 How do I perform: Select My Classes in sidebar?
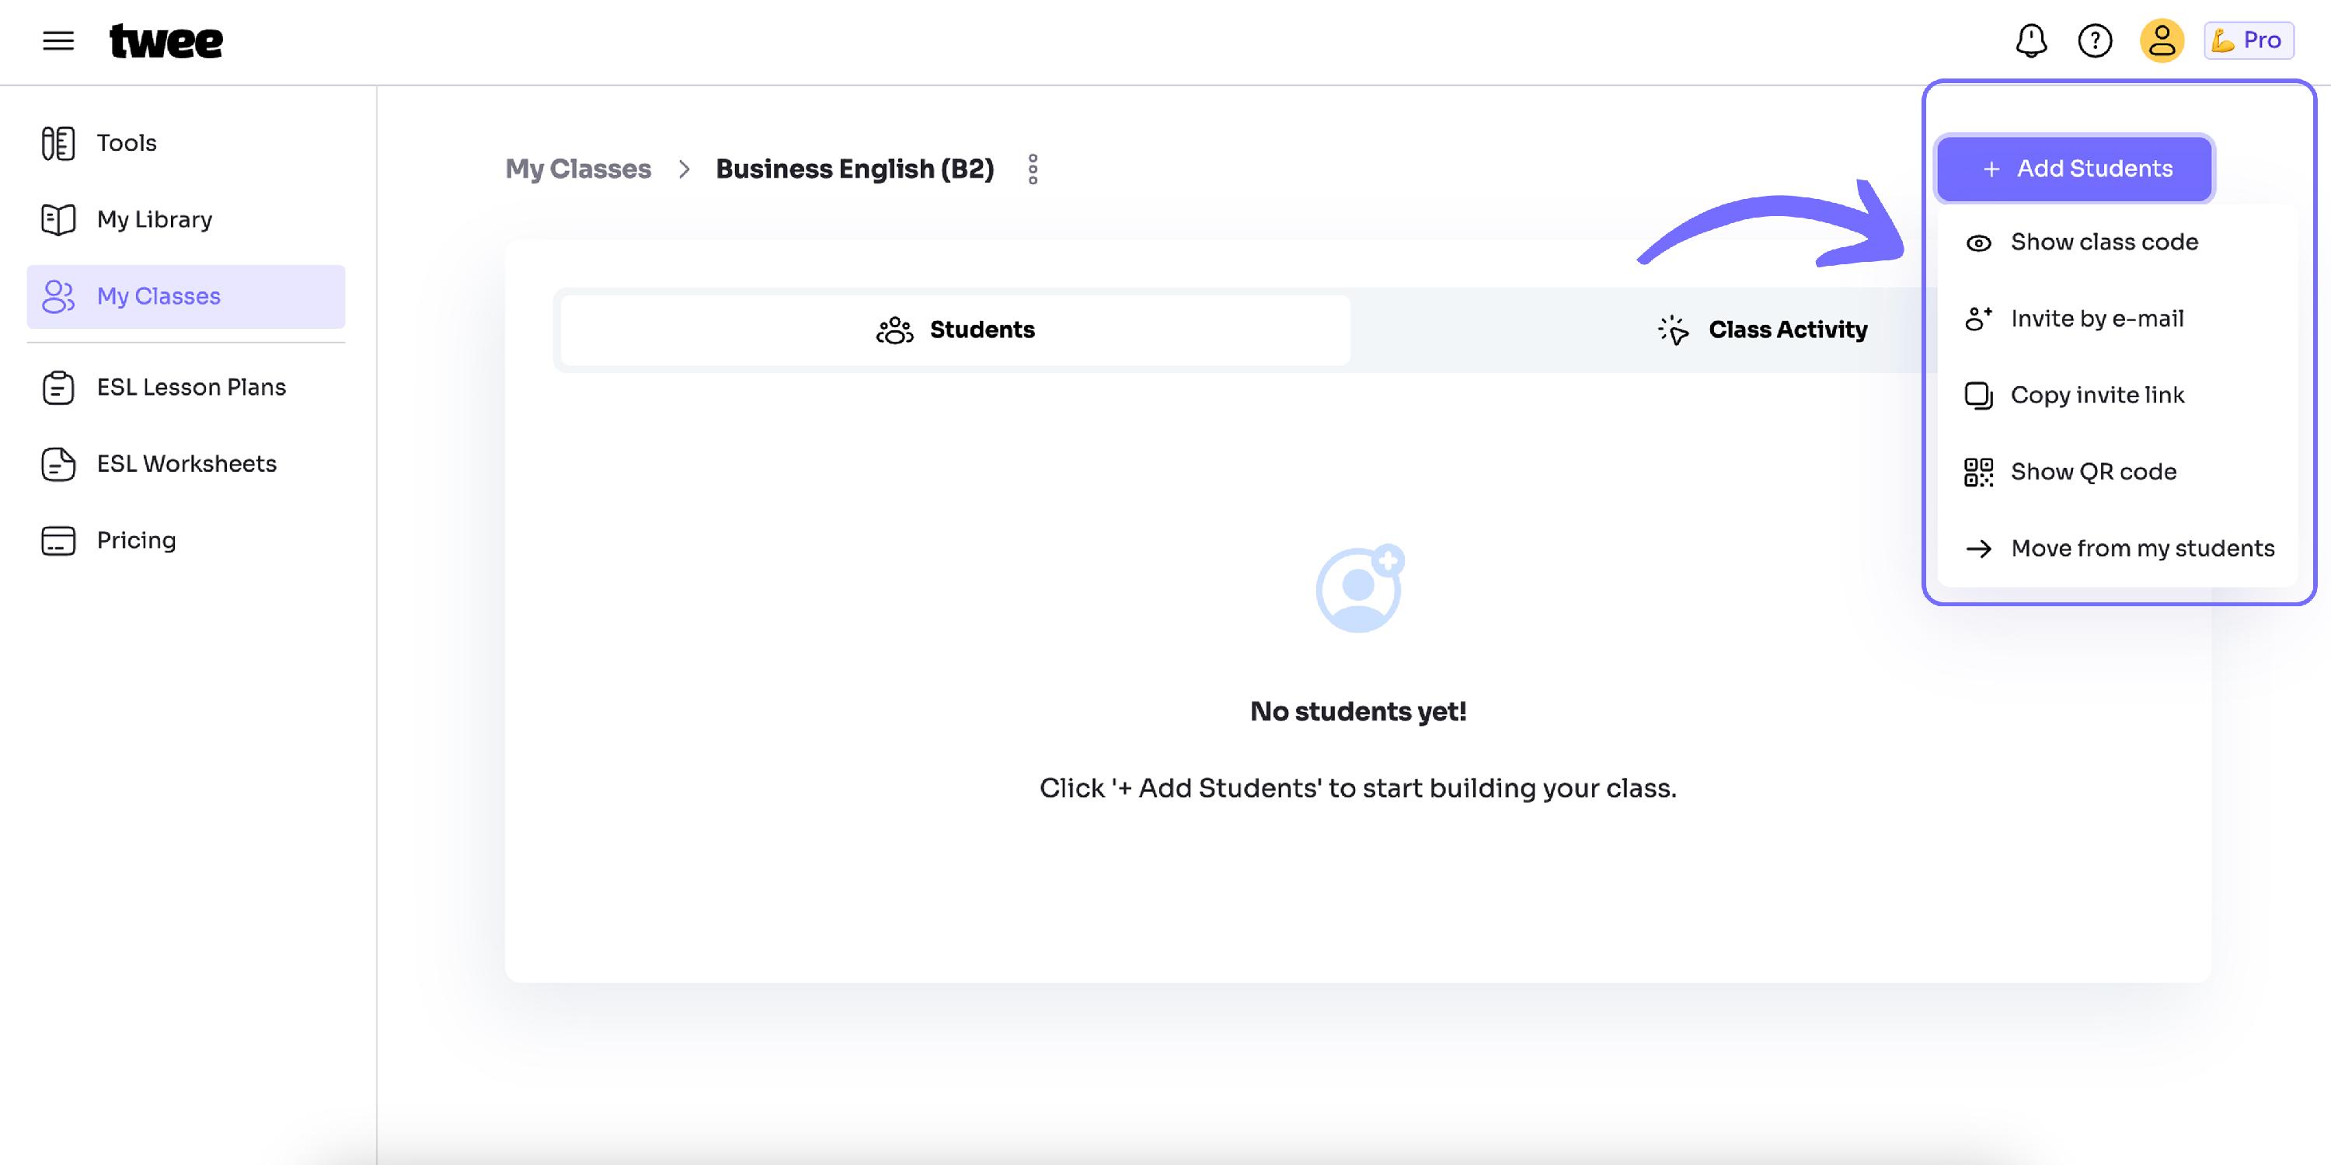tap(186, 296)
